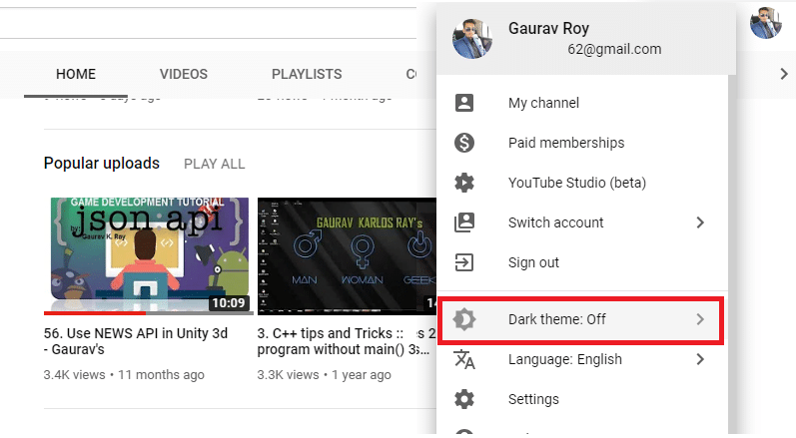Image resolution: width=796 pixels, height=438 pixels.
Task: Click the Dark theme half-moon icon
Action: point(464,319)
